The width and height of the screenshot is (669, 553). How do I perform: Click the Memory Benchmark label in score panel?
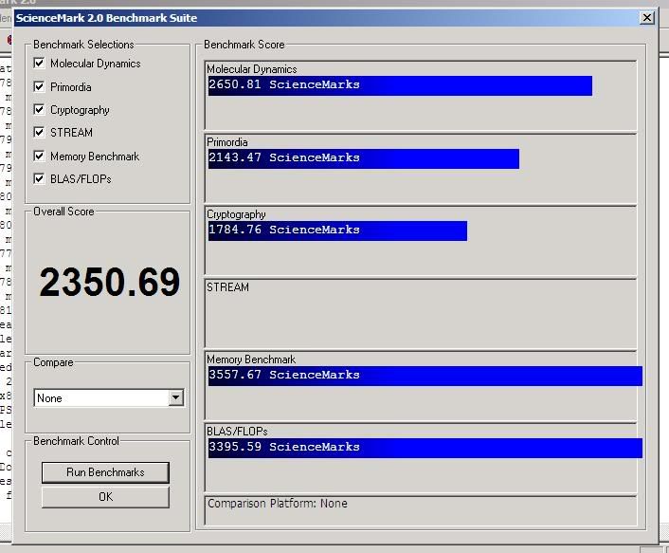(x=251, y=359)
